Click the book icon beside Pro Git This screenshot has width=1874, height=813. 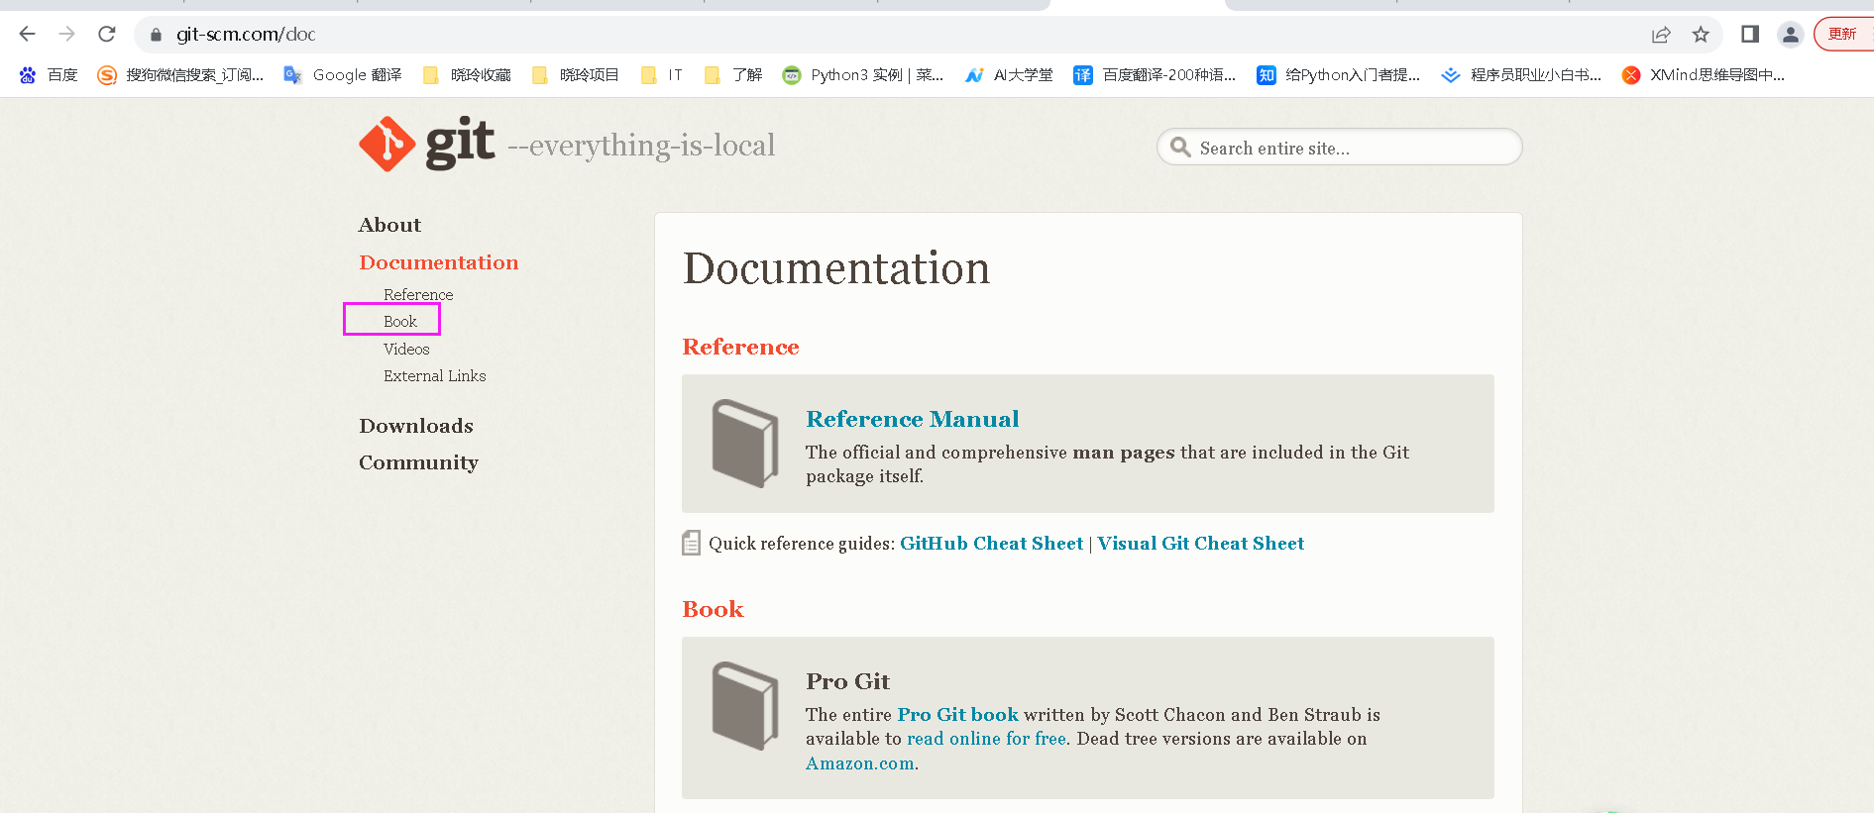point(745,706)
